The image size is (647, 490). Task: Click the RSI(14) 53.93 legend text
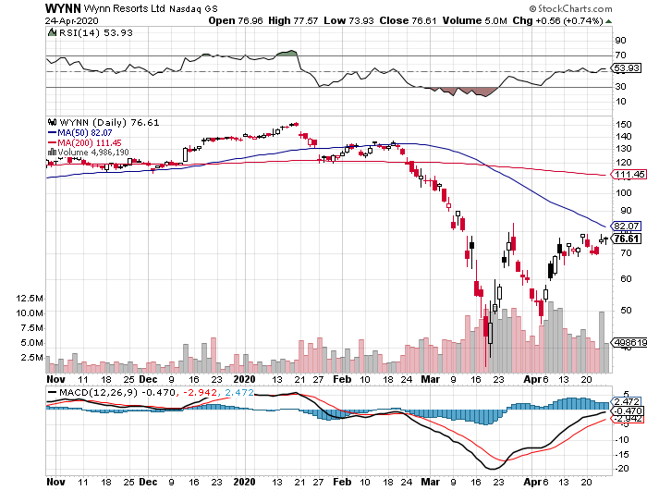pyautogui.click(x=96, y=33)
